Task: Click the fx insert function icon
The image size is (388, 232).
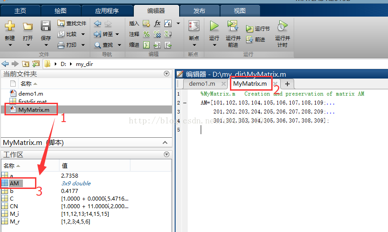Action: tap(157, 23)
